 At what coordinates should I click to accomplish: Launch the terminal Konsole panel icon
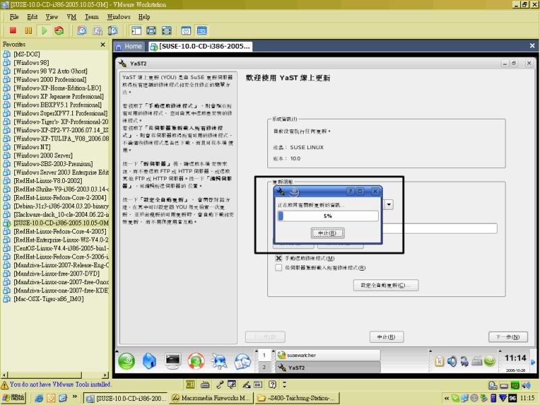coord(173,361)
